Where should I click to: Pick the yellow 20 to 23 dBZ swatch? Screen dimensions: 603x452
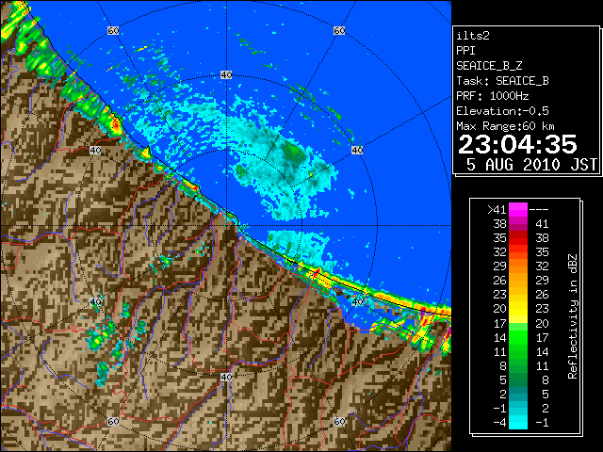(518, 309)
